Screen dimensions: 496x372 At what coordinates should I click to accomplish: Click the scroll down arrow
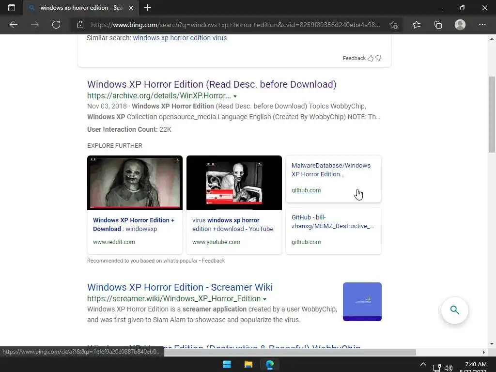[492, 343]
